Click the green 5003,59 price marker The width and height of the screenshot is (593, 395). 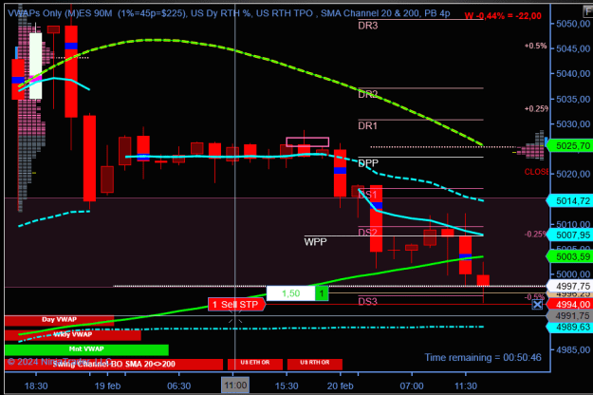click(x=570, y=256)
